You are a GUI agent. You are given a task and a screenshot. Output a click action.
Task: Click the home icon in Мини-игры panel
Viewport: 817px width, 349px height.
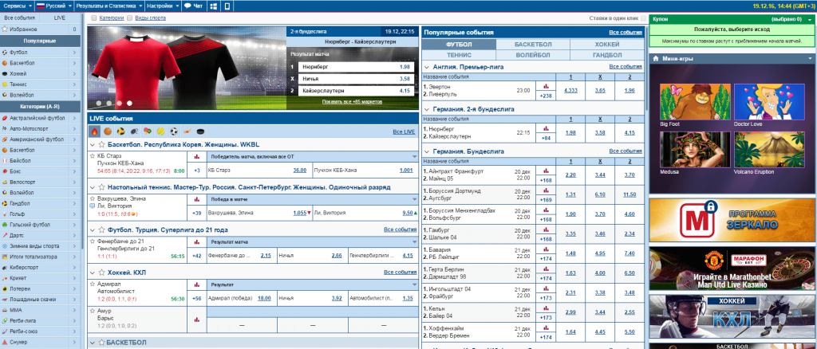tap(656, 59)
